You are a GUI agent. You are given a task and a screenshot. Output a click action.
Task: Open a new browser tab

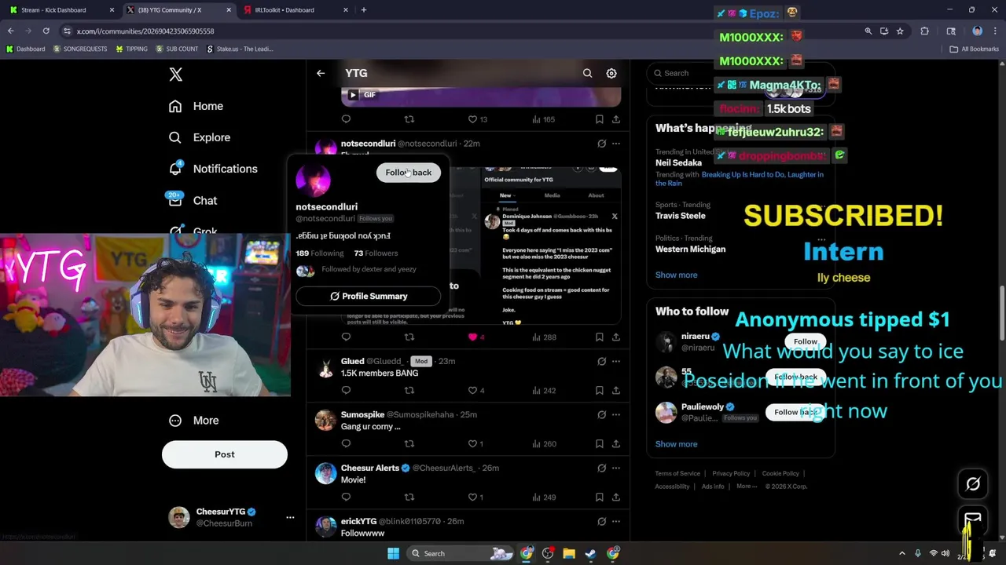tap(363, 10)
